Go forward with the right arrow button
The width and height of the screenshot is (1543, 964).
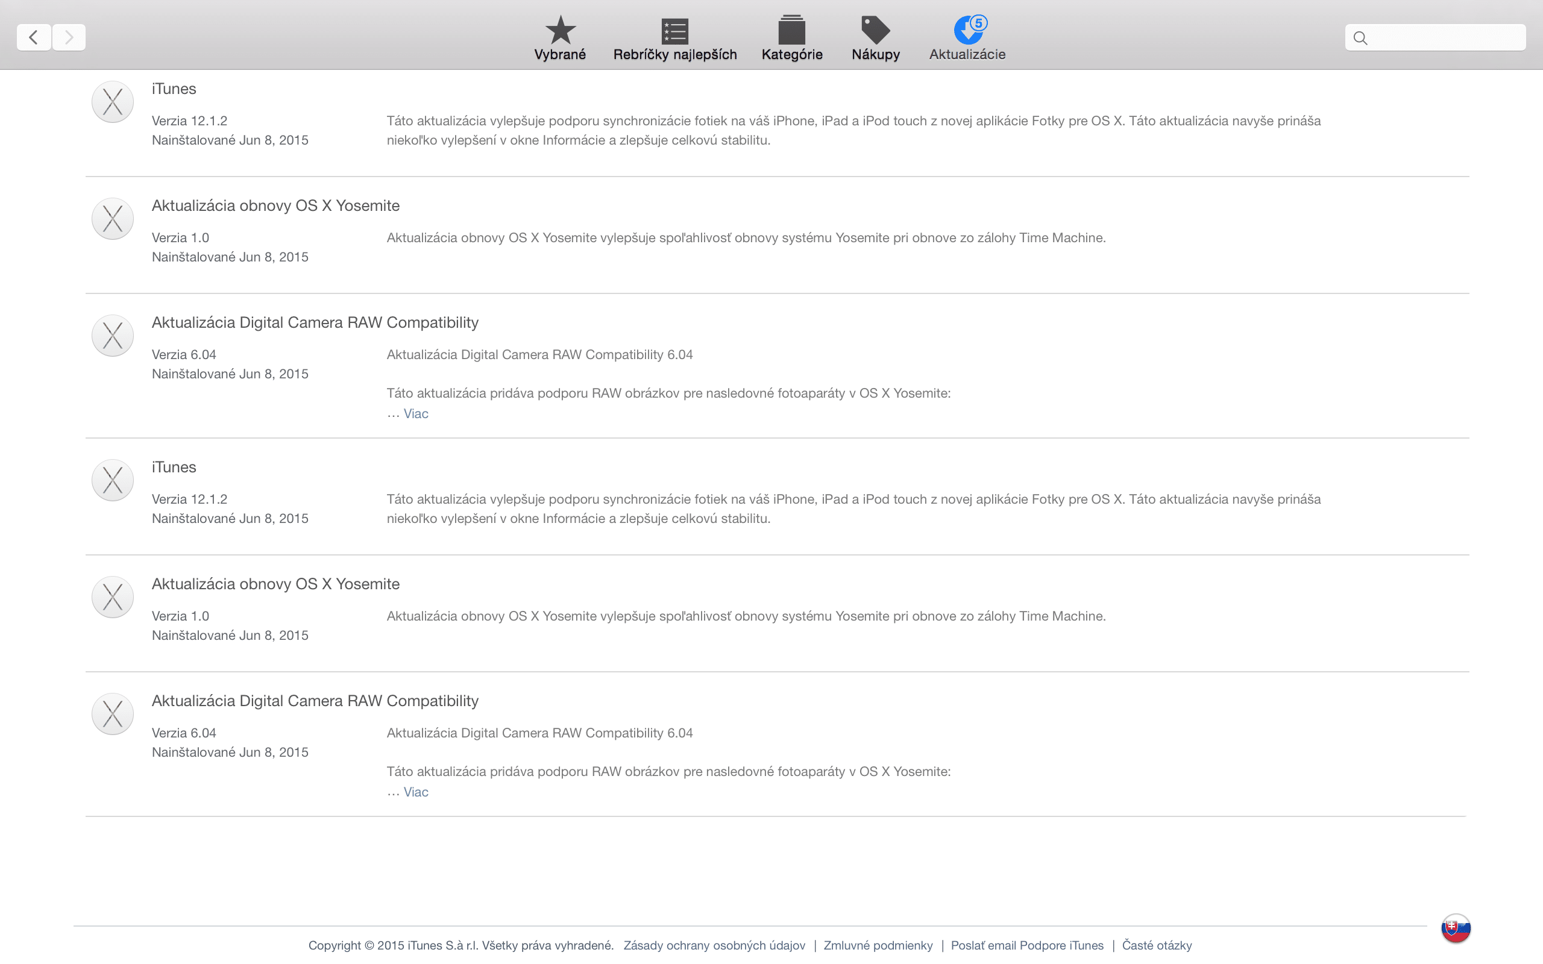coord(69,37)
